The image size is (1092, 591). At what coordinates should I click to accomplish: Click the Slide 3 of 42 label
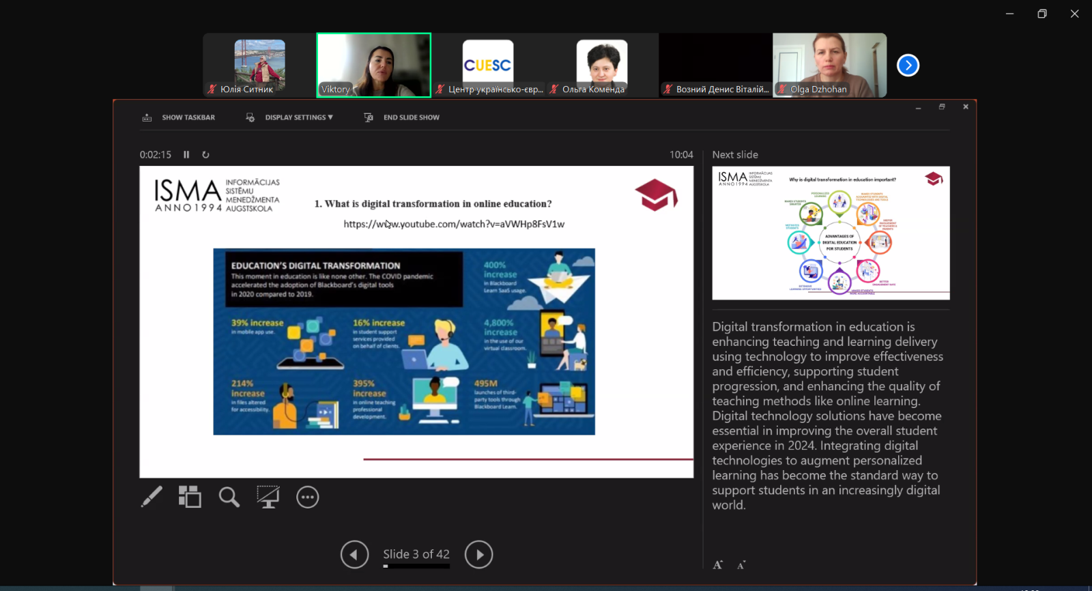(416, 554)
